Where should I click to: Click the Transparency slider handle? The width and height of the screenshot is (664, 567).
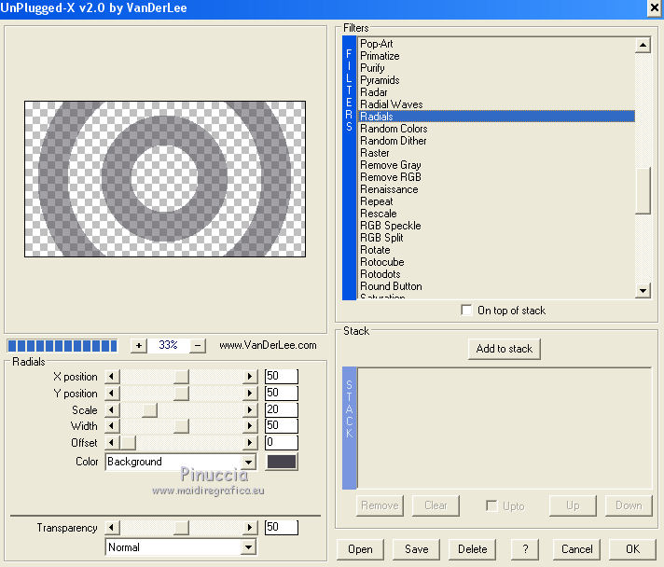pos(181,528)
